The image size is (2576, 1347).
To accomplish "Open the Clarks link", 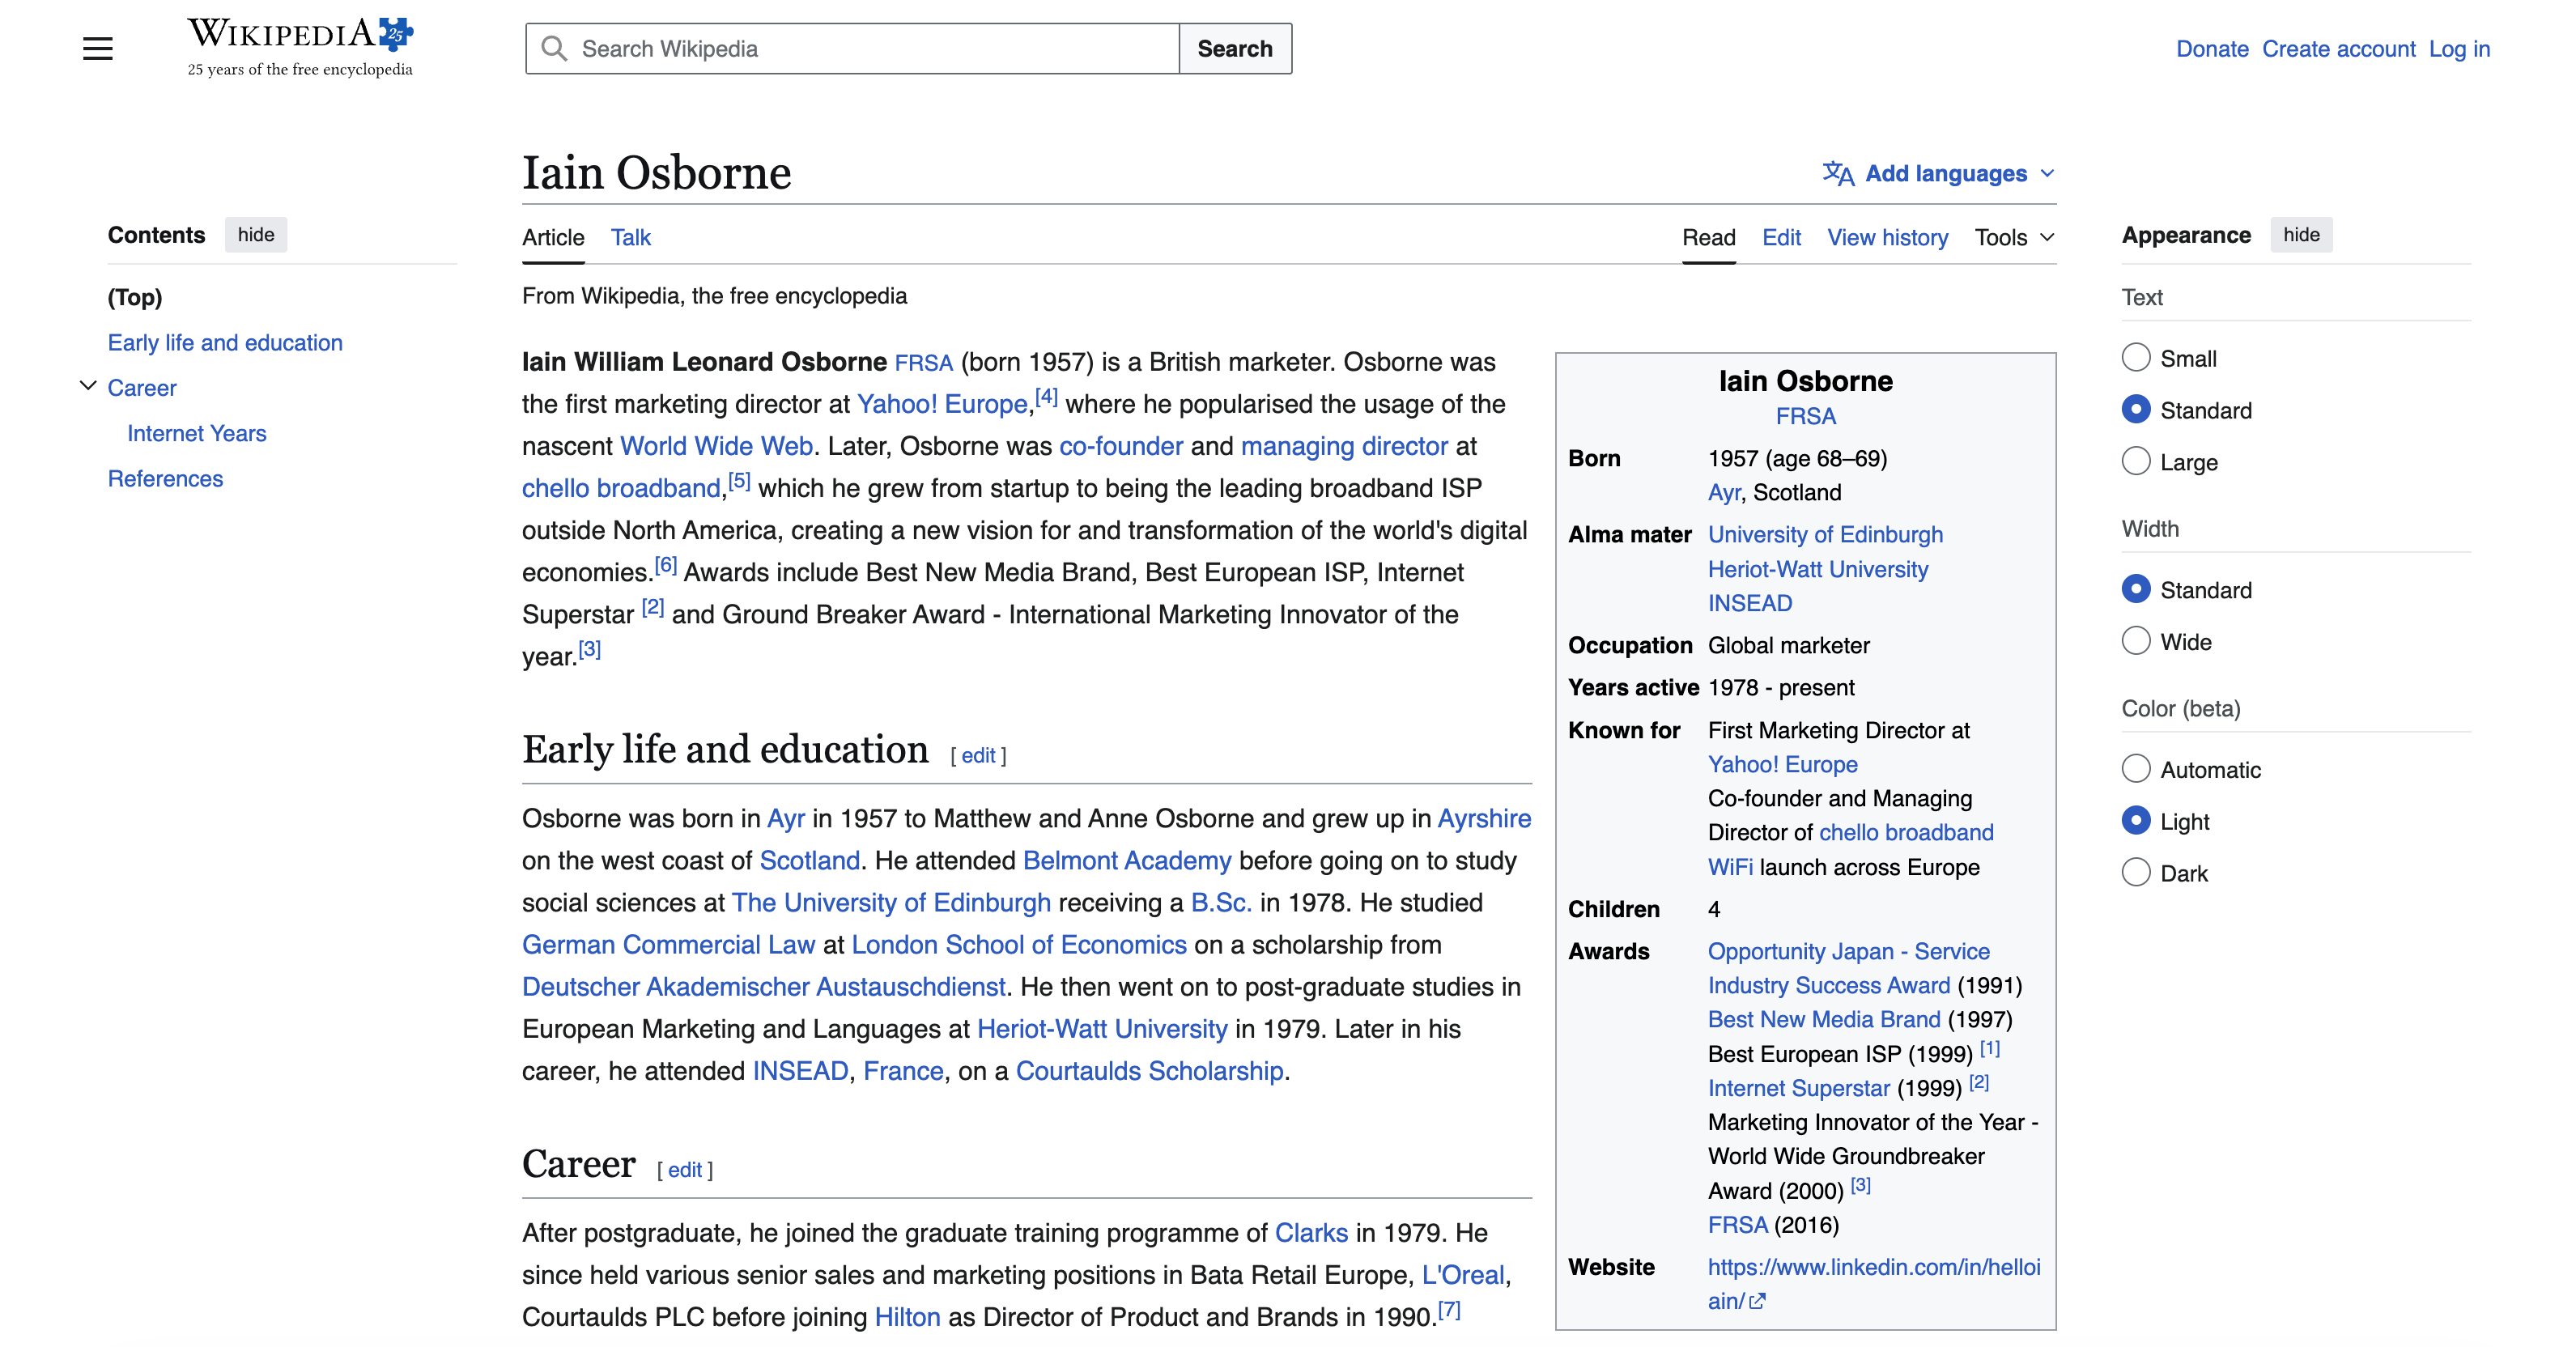I will tap(1311, 1232).
